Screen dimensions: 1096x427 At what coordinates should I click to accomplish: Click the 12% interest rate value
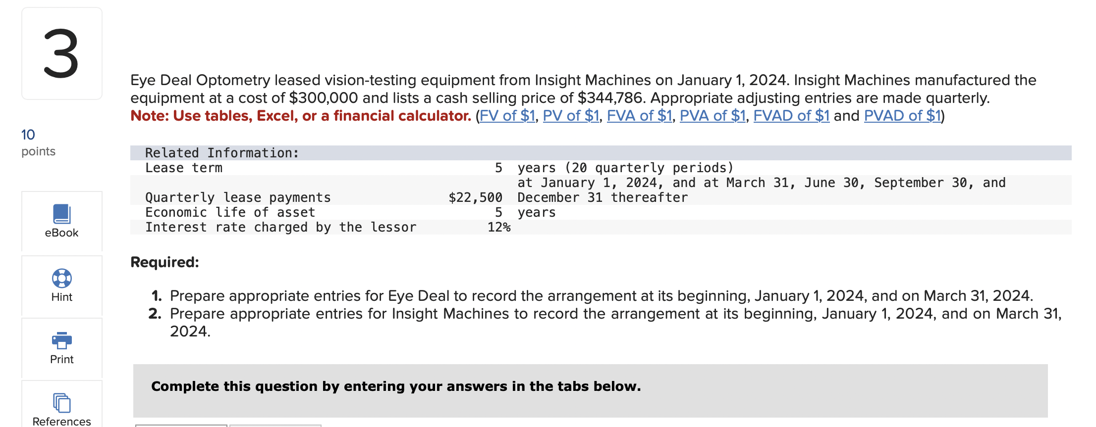[x=497, y=227]
